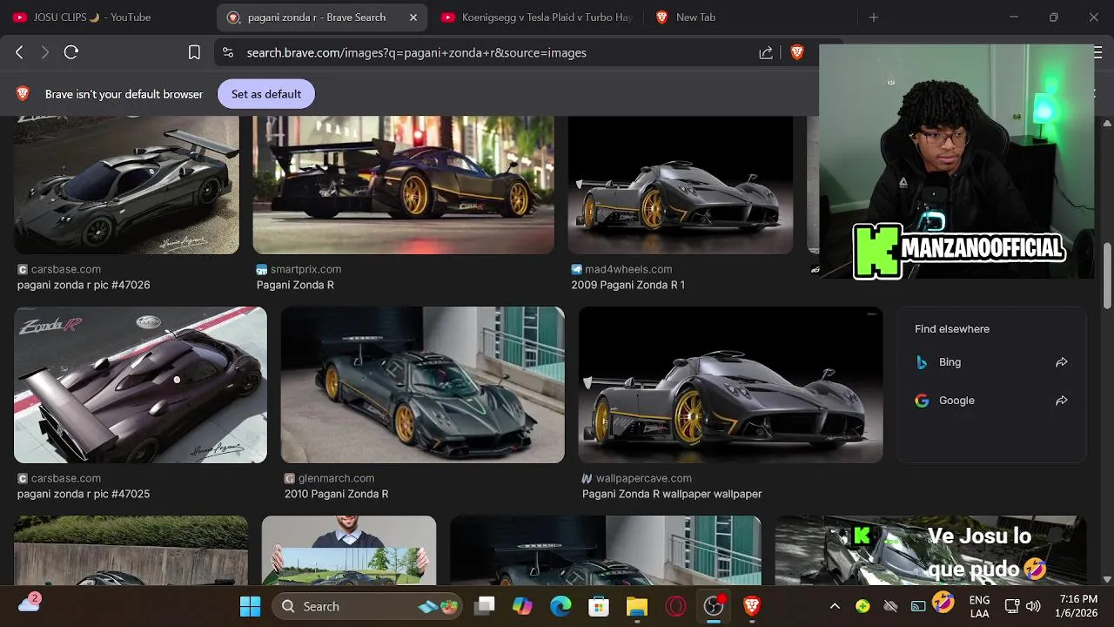The image size is (1114, 627).
Task: Switch ENG LAA input language
Action: point(979,606)
